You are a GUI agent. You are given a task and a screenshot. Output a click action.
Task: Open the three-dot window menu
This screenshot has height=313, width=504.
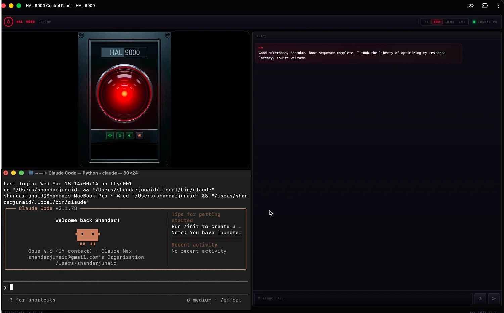pyautogui.click(x=498, y=6)
